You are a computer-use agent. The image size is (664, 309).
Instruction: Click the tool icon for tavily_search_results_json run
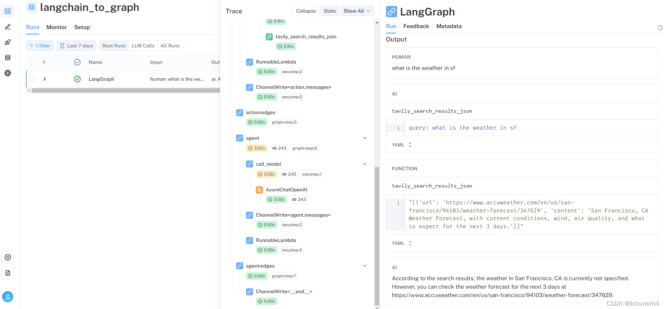click(x=269, y=37)
